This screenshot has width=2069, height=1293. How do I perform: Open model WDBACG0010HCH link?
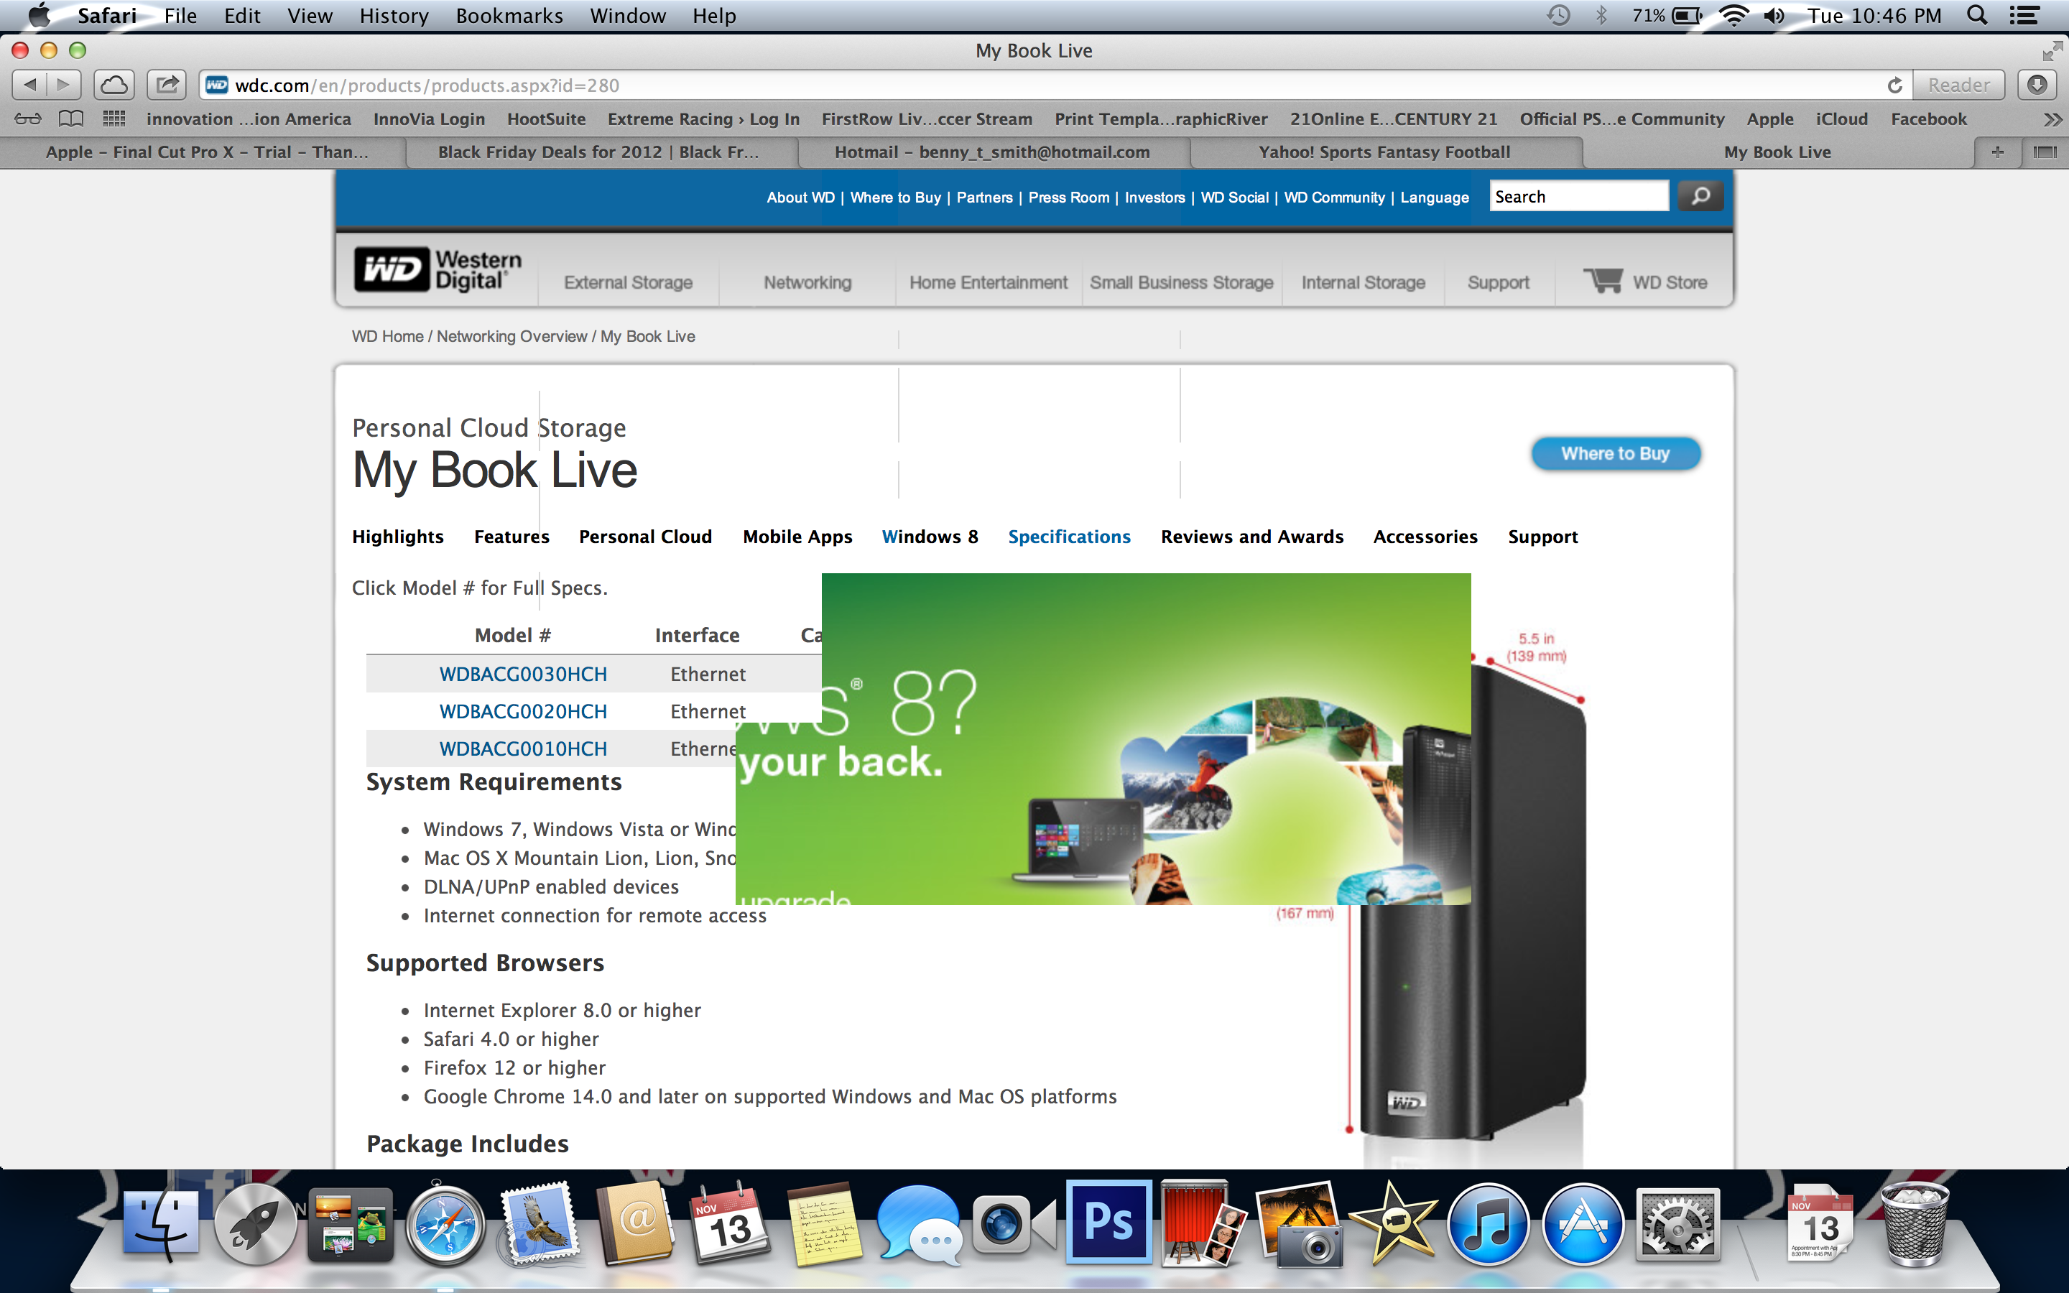pyautogui.click(x=523, y=749)
